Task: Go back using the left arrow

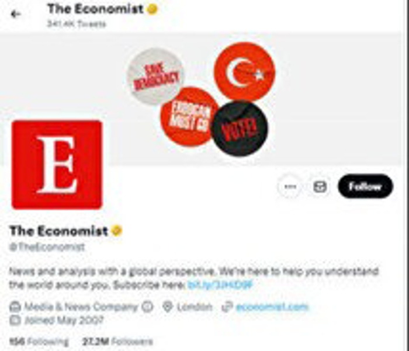Action: click(15, 15)
